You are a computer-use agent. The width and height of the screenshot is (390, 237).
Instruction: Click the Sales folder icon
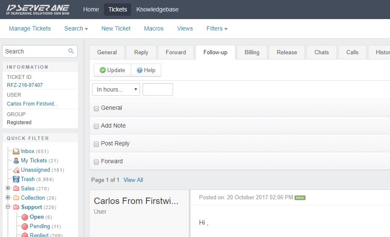click(x=16, y=189)
